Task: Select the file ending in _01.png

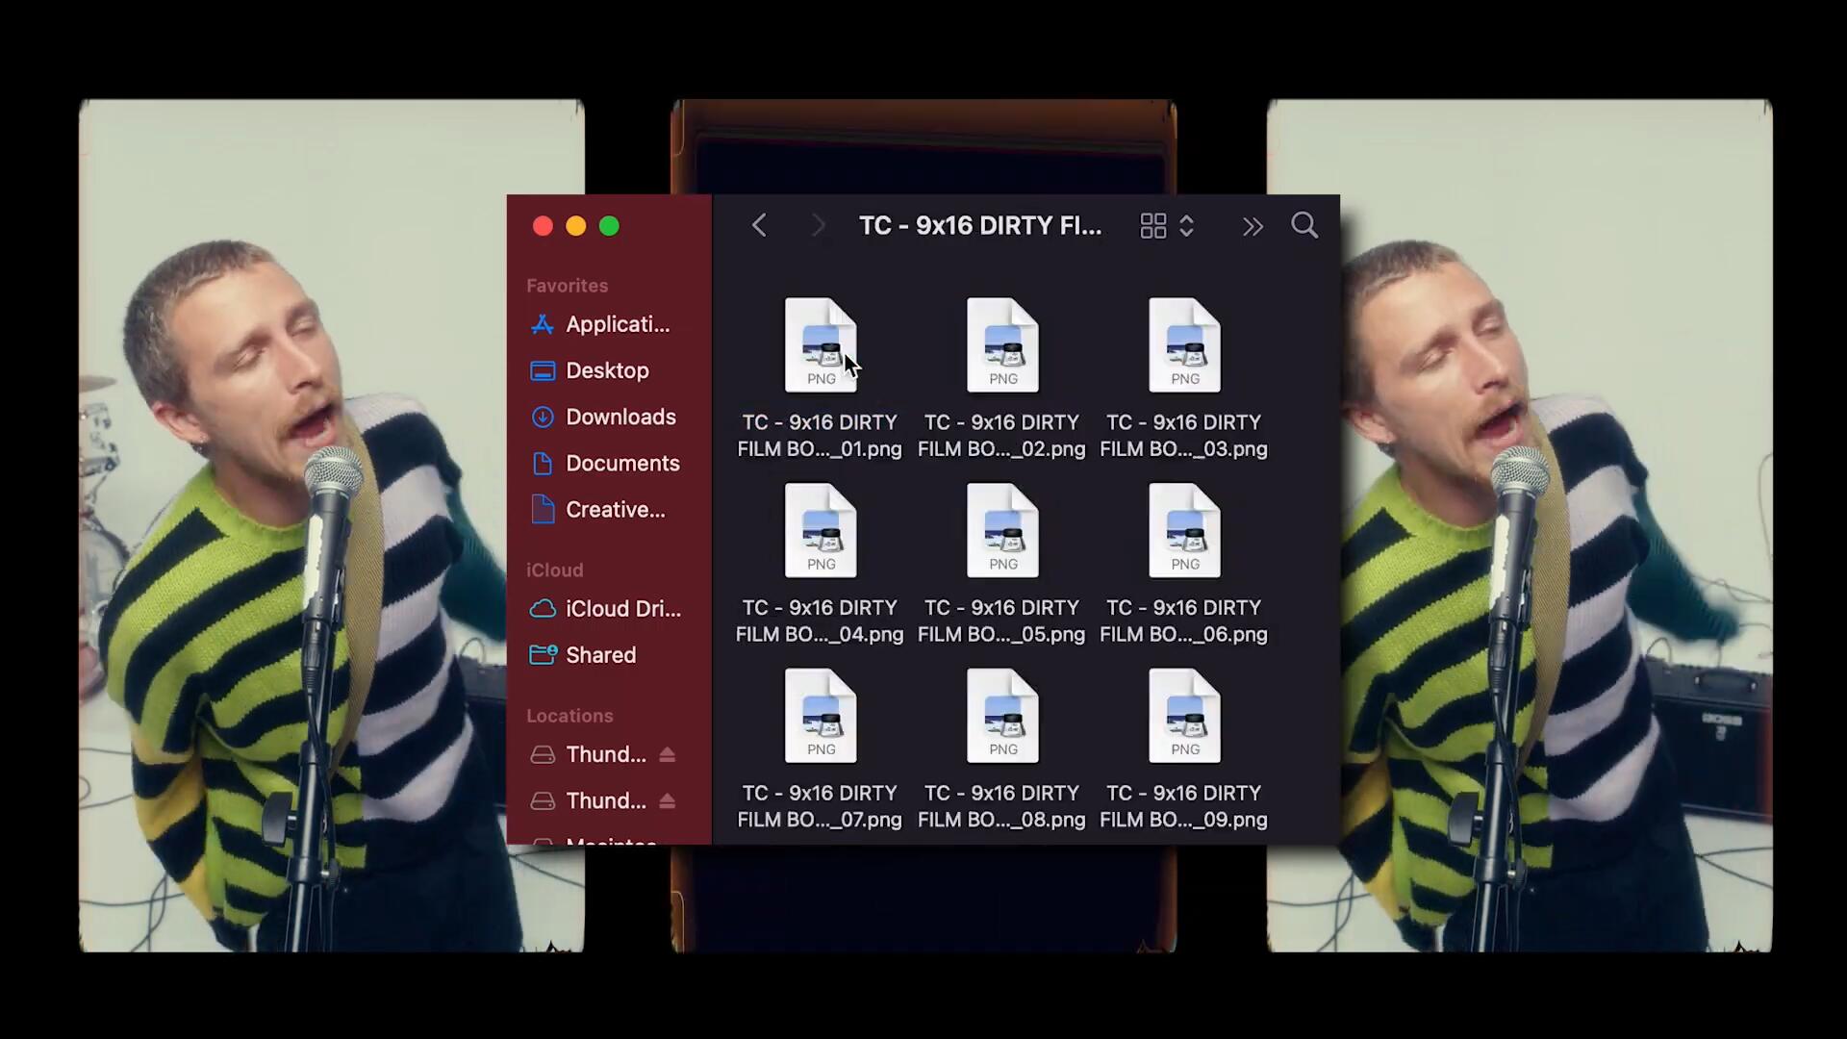Action: pyautogui.click(x=820, y=346)
